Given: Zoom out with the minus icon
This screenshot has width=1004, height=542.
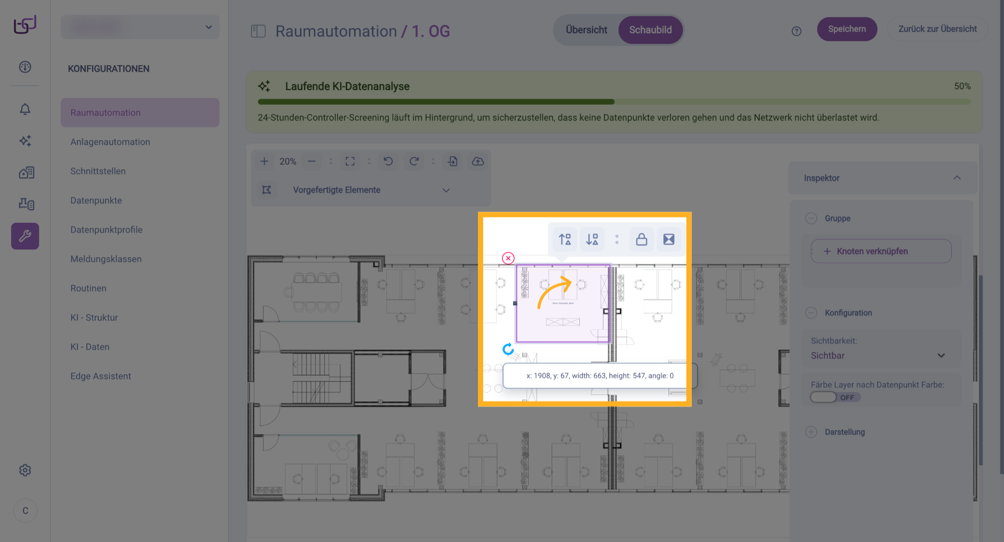Looking at the screenshot, I should click(312, 162).
